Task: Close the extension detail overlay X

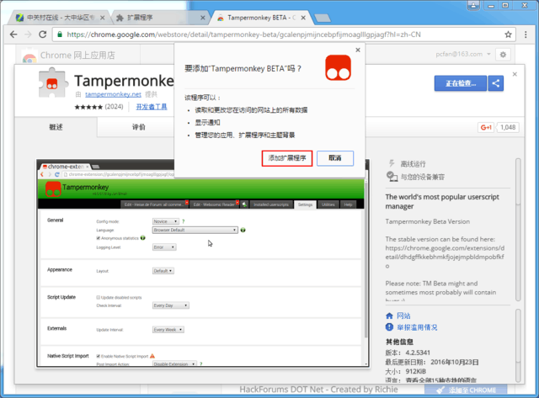Action: pyautogui.click(x=515, y=74)
